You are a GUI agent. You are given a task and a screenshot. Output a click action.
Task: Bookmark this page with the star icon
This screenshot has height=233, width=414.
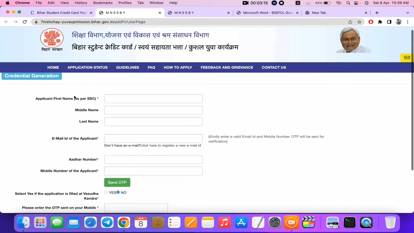pos(359,22)
